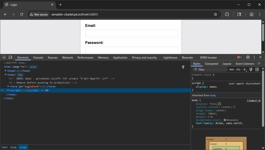Click the red error count indicator
Image resolution: width=265 pixels, height=150 pixels.
239,57
